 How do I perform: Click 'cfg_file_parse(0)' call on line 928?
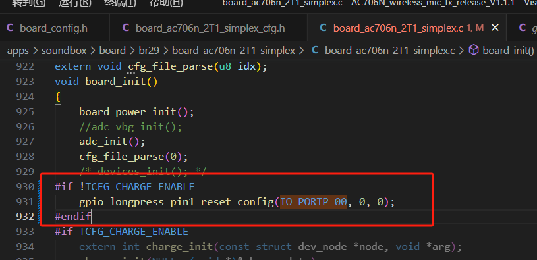coord(130,157)
